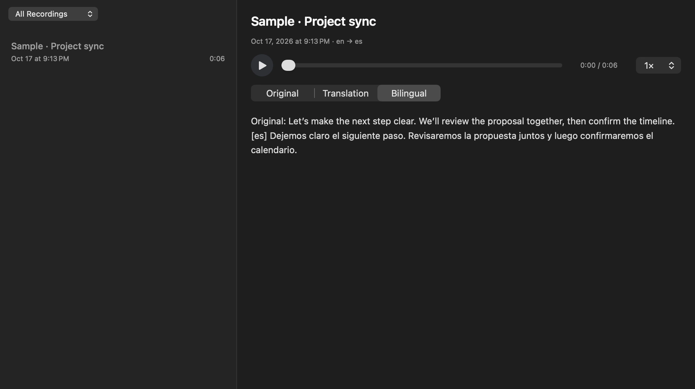Click the 0:06 duration in the recording list
Screen dimensions: 695x389
point(217,59)
